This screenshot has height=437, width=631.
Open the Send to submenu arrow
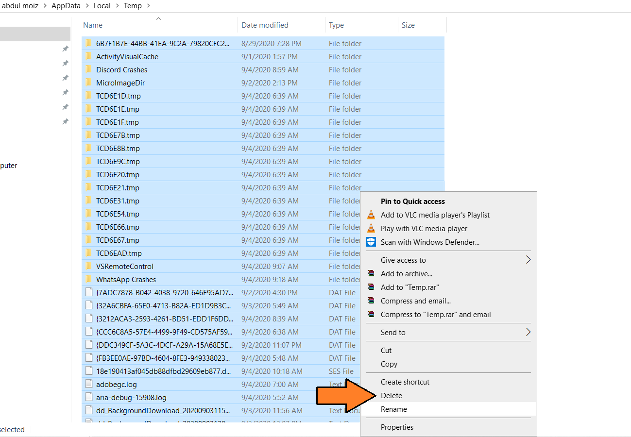[528, 333]
